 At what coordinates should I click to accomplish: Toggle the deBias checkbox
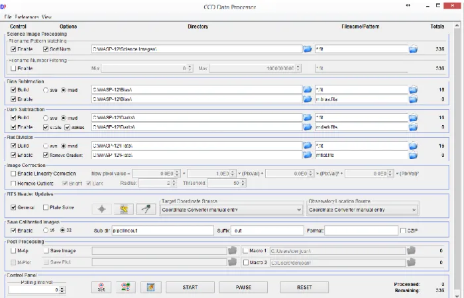tap(67, 127)
